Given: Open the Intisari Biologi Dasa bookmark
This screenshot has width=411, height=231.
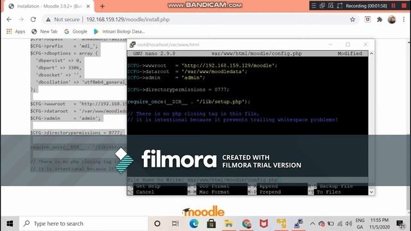Looking at the screenshot, I should pyautogui.click(x=119, y=31).
